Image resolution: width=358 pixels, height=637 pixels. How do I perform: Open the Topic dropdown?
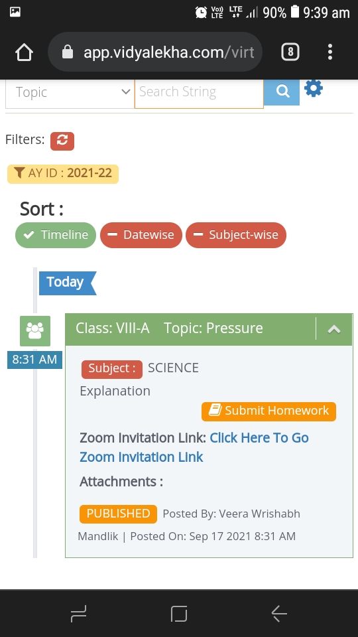[x=70, y=92]
